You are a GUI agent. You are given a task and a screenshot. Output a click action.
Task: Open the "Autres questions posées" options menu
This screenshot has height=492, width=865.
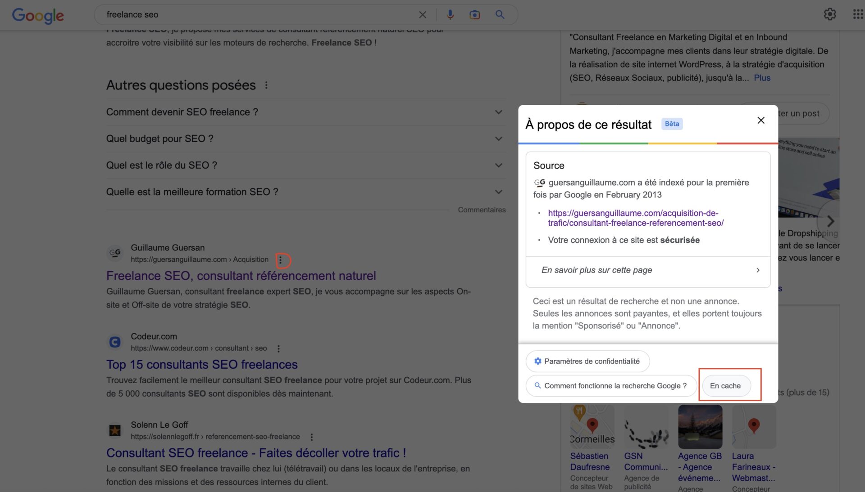pyautogui.click(x=266, y=85)
